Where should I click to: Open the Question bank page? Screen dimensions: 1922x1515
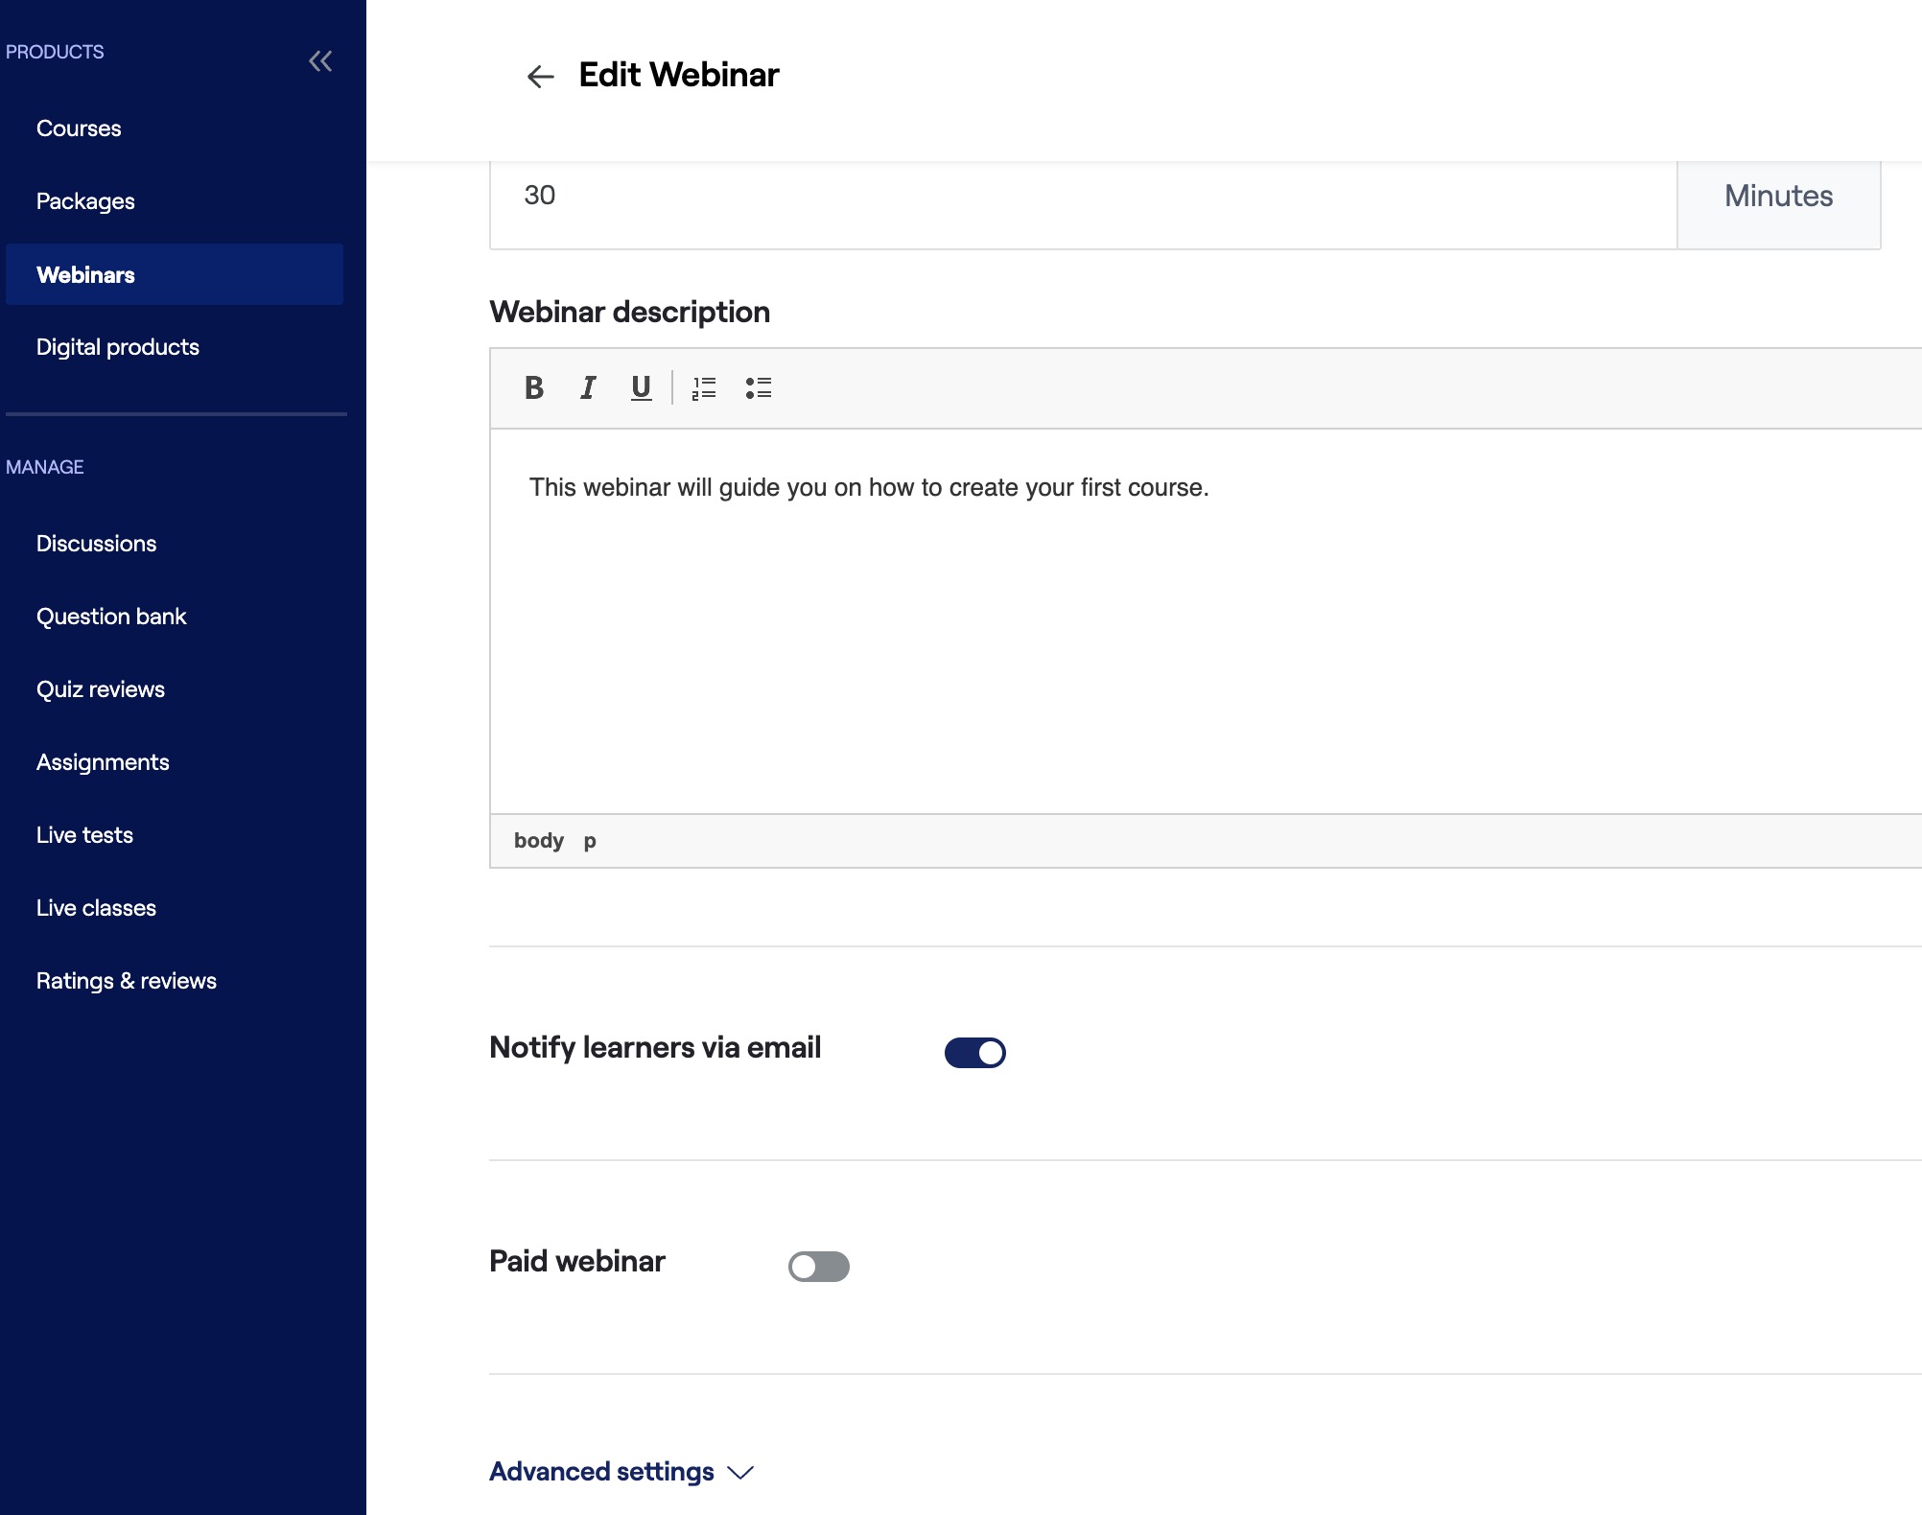coord(111,617)
